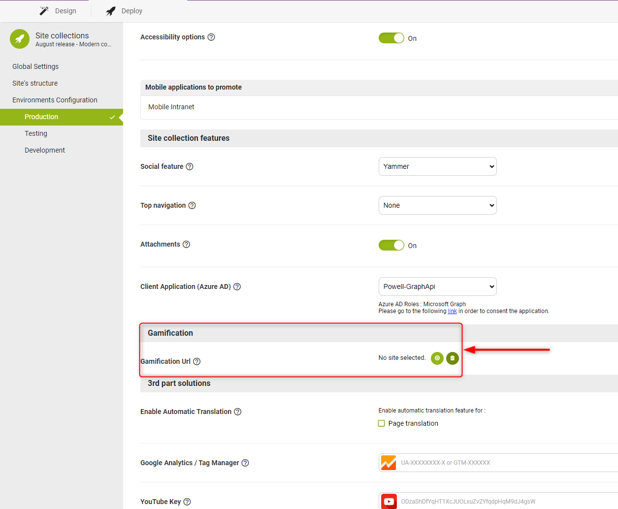Expand the Top navigation dropdown
The height and width of the screenshot is (509, 618).
tap(437, 205)
